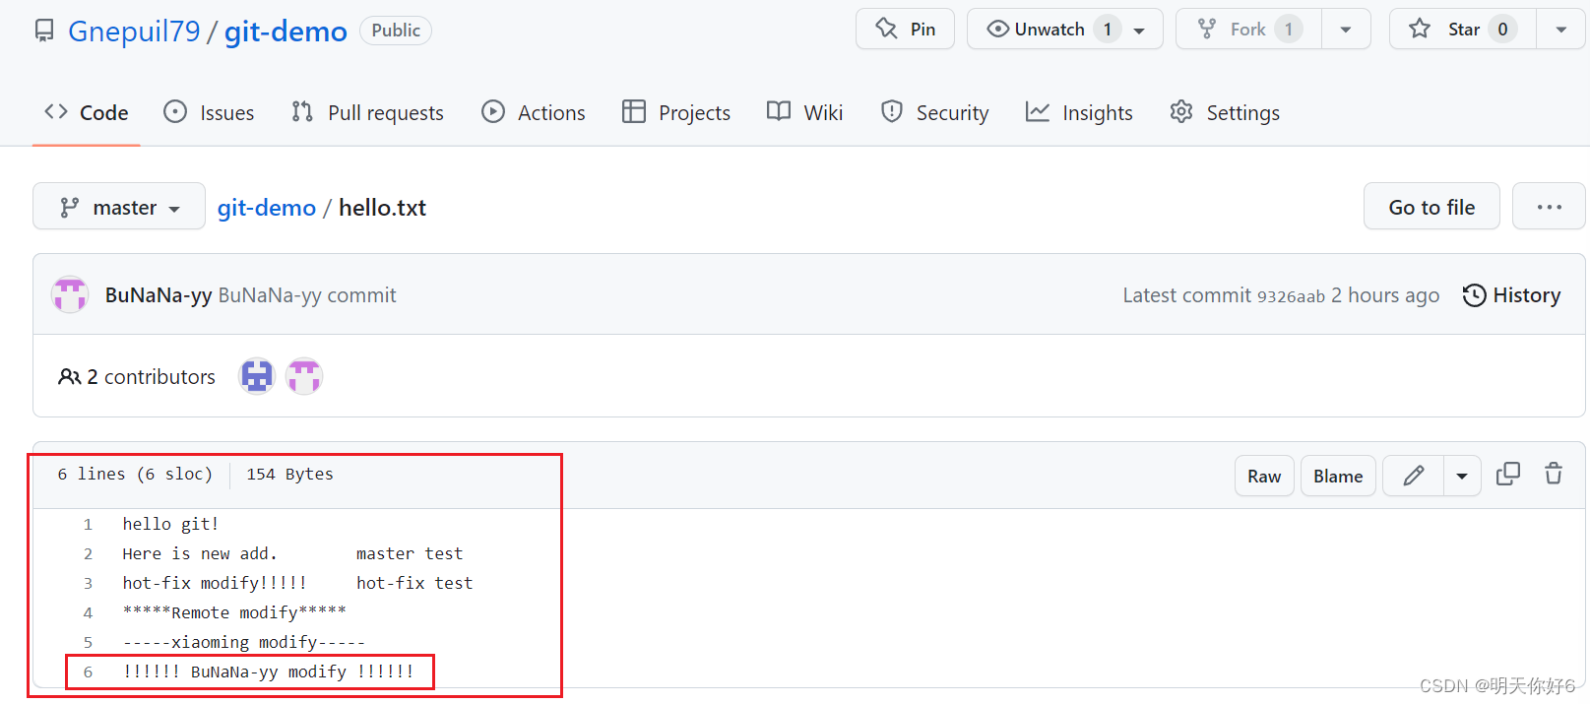Click line number 6
Screen dimensions: 1590x704
tap(88, 672)
